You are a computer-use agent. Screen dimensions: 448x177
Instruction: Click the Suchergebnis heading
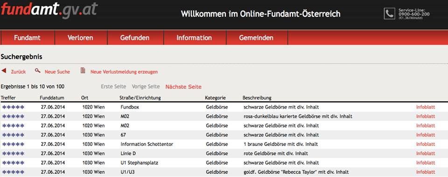21,57
